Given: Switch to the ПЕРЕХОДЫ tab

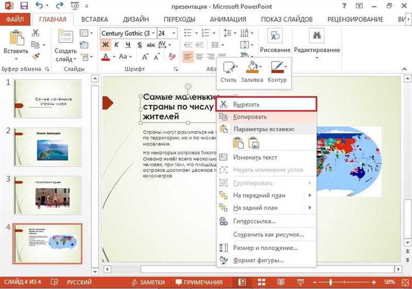Looking at the screenshot, I should 180,19.
